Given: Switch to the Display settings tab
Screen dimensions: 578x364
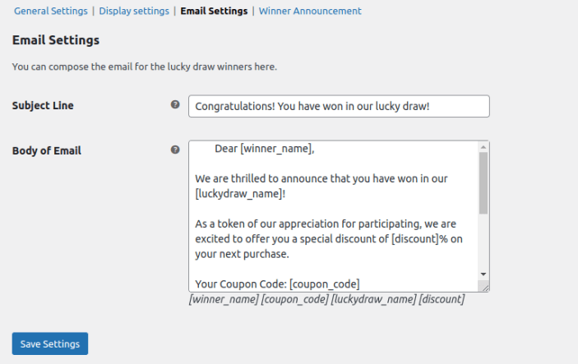Looking at the screenshot, I should pos(134,12).
